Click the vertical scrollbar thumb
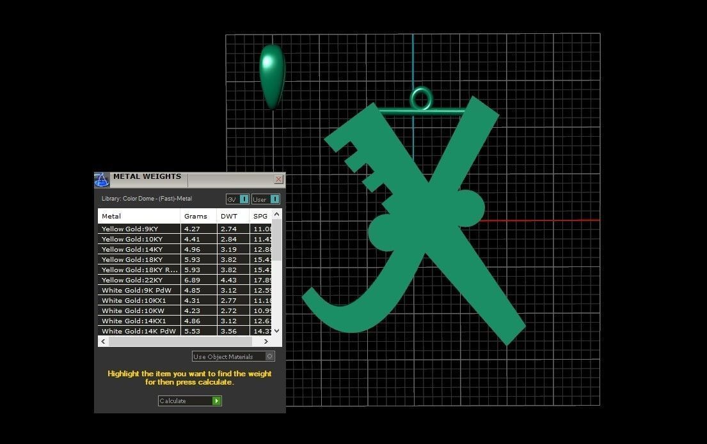The width and height of the screenshot is (707, 444). 277,240
